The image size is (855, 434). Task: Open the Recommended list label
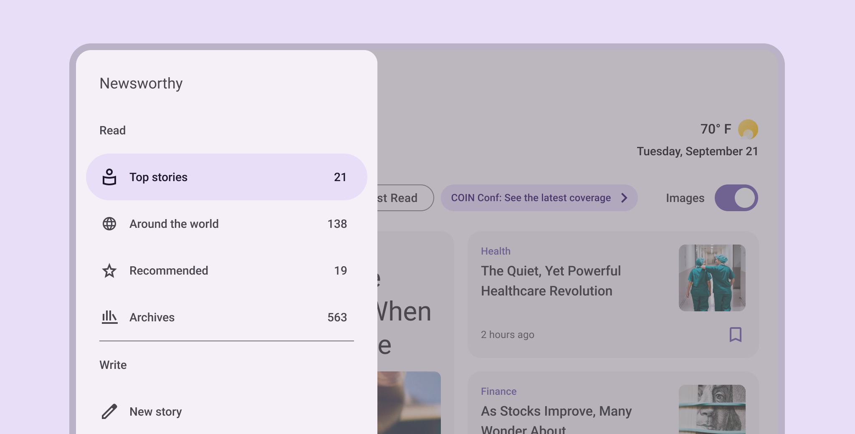coord(169,271)
